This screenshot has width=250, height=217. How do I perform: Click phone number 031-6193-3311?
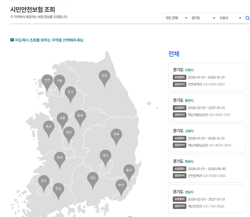point(220,115)
